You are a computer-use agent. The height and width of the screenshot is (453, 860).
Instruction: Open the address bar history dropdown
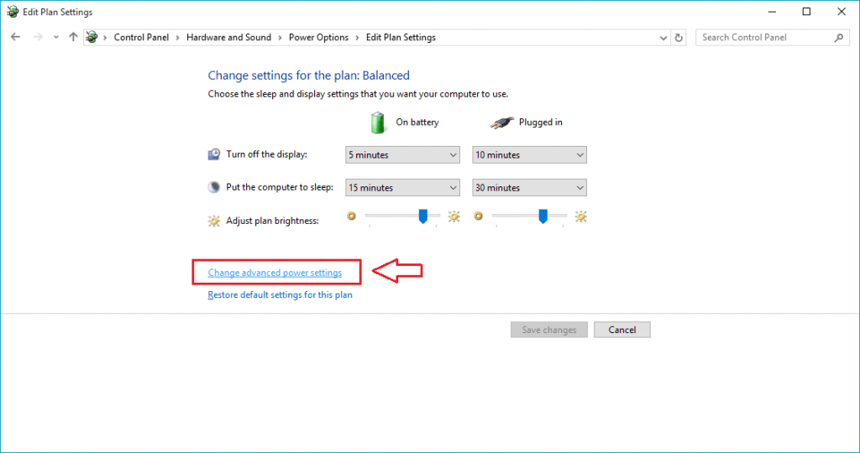(661, 37)
